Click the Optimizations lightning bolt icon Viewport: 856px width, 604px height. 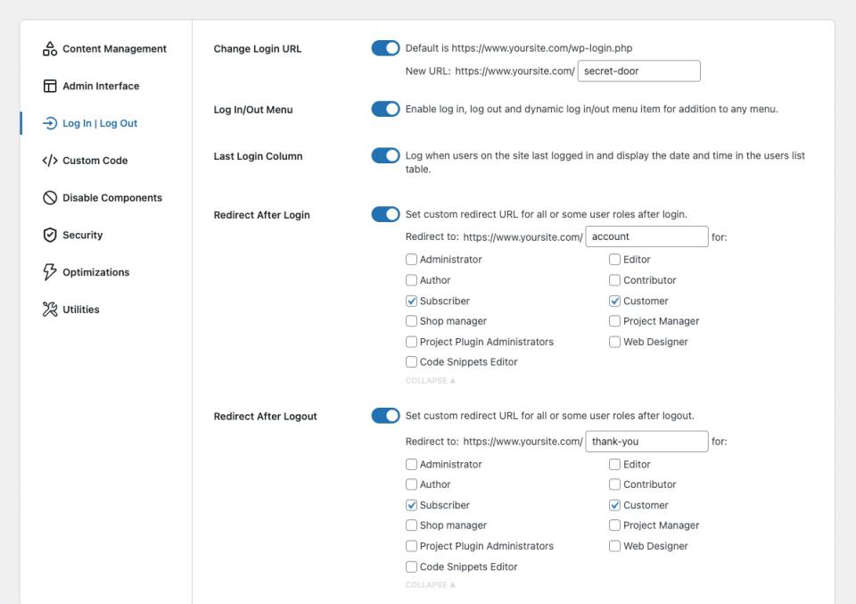pyautogui.click(x=50, y=272)
